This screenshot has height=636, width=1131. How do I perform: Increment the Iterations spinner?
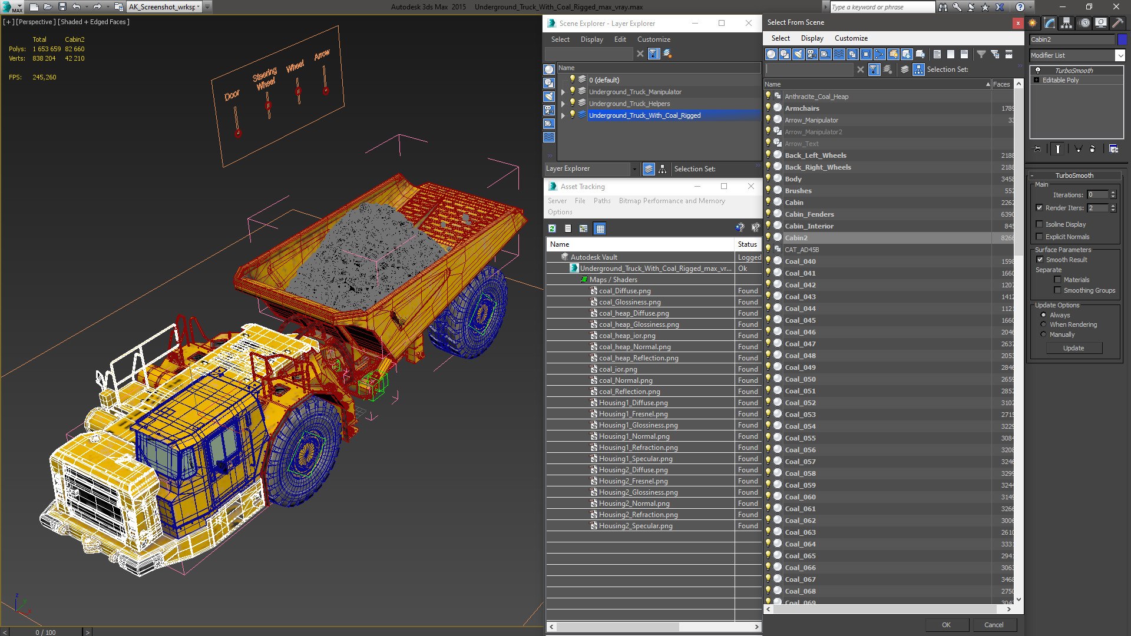coord(1113,193)
